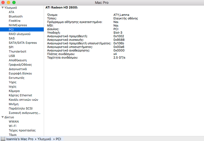Select Ήχος in the sidebar
The height and width of the screenshot is (141, 204).
coord(13,82)
